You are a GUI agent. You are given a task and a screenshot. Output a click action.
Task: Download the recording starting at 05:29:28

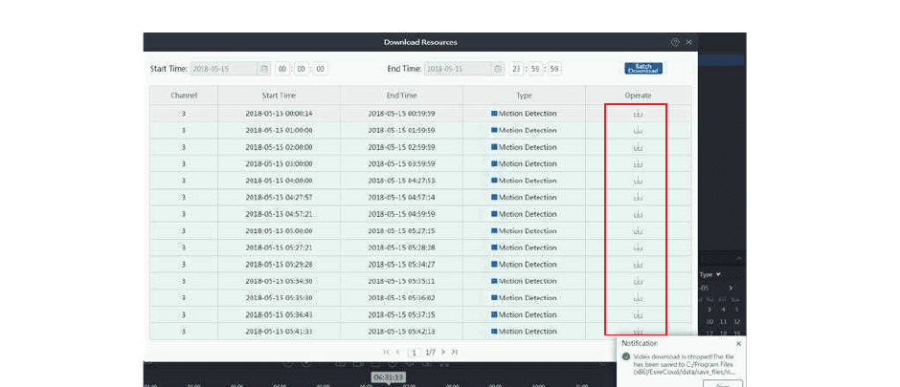pyautogui.click(x=638, y=265)
